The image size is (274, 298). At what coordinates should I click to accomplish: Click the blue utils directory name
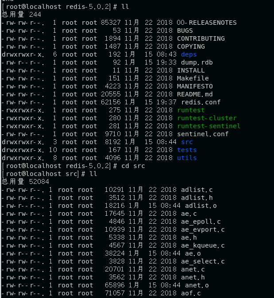[x=187, y=158]
